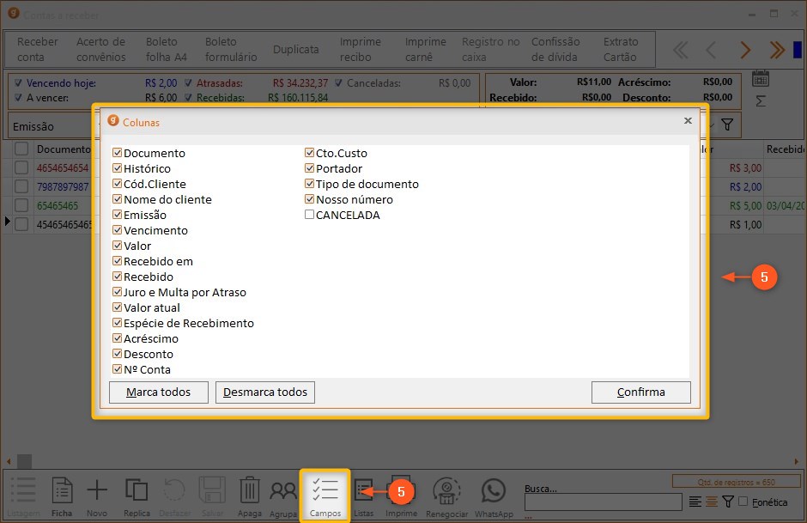Select Receber conta toolbar item

click(38, 49)
